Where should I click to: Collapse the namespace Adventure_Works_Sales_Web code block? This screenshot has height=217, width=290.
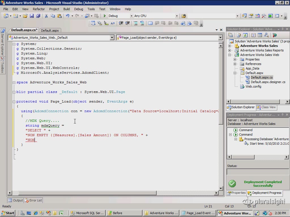(x=14, y=83)
